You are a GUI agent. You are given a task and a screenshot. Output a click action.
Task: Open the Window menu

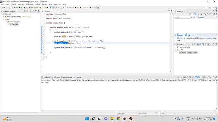[x=57, y=5]
